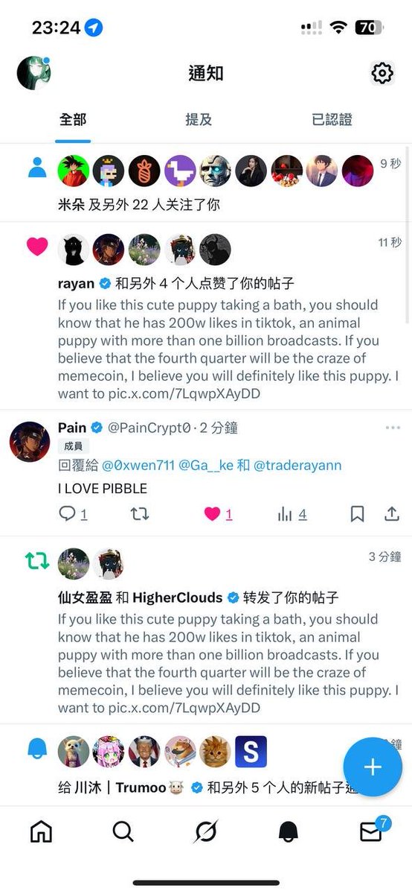Open three-dot menu on Pain's post
The width and height of the screenshot is (412, 894).
(x=393, y=428)
